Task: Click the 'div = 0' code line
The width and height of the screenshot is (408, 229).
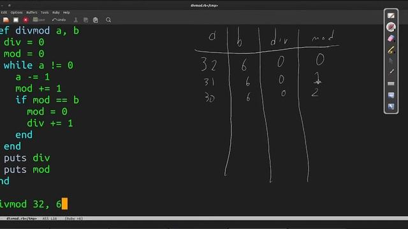Action: click(x=24, y=43)
